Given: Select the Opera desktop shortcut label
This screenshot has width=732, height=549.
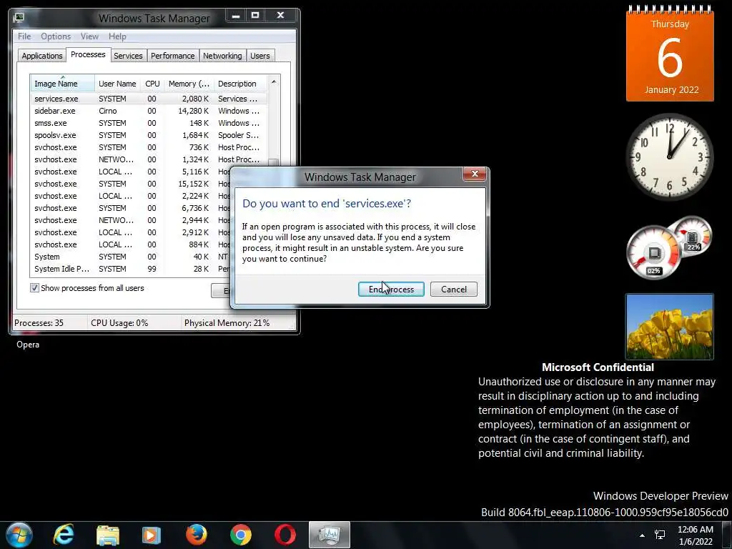Looking at the screenshot, I should pyautogui.click(x=28, y=345).
